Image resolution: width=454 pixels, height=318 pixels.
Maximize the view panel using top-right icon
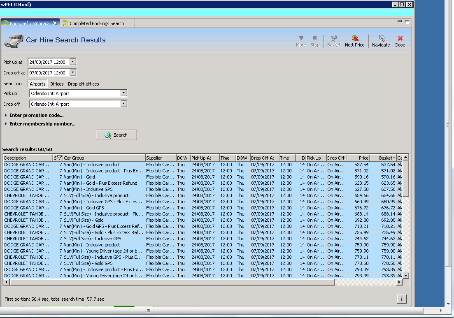[x=407, y=22]
